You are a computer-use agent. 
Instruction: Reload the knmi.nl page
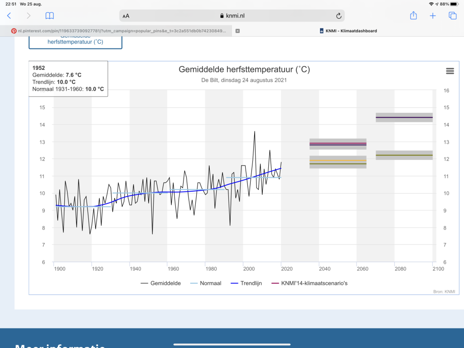[339, 16]
